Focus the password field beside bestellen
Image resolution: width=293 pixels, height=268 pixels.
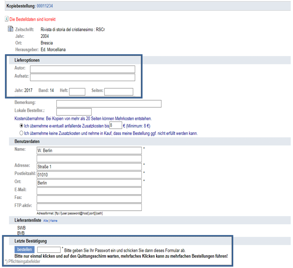coord(49,249)
